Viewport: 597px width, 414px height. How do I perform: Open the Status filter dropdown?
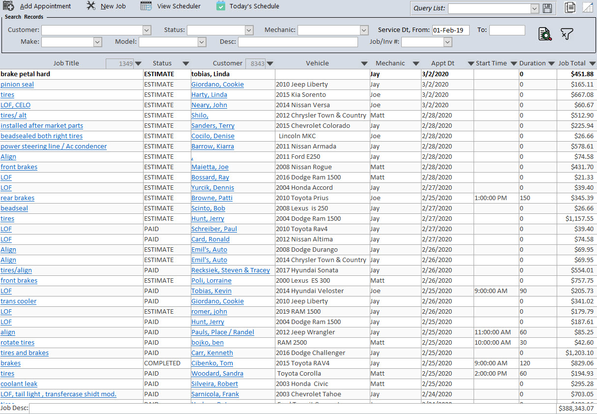tap(249, 30)
